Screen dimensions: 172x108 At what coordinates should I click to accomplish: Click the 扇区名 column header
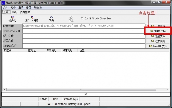point(15,50)
